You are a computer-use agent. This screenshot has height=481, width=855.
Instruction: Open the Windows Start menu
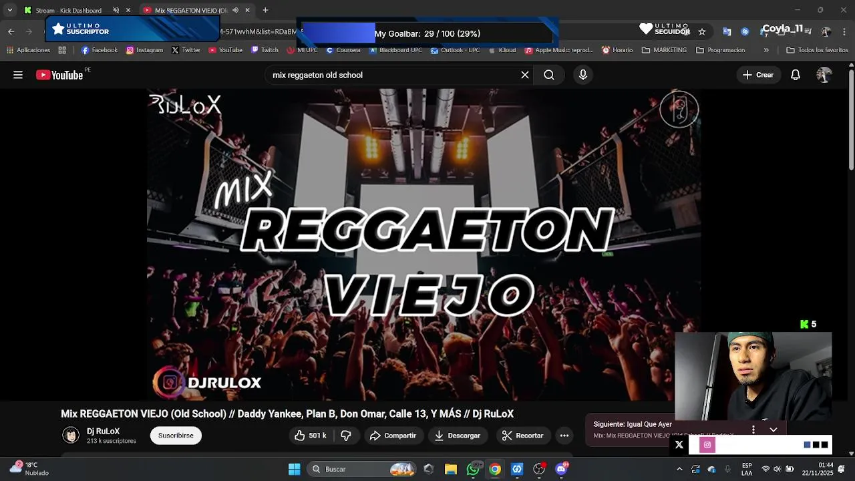(294, 469)
